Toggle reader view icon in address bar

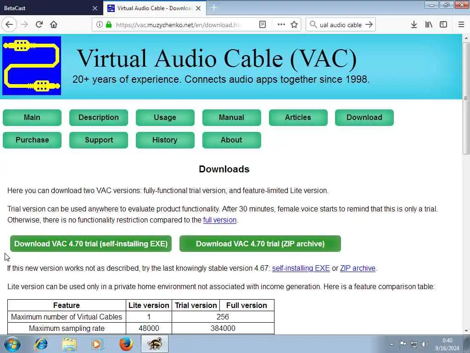point(262,25)
